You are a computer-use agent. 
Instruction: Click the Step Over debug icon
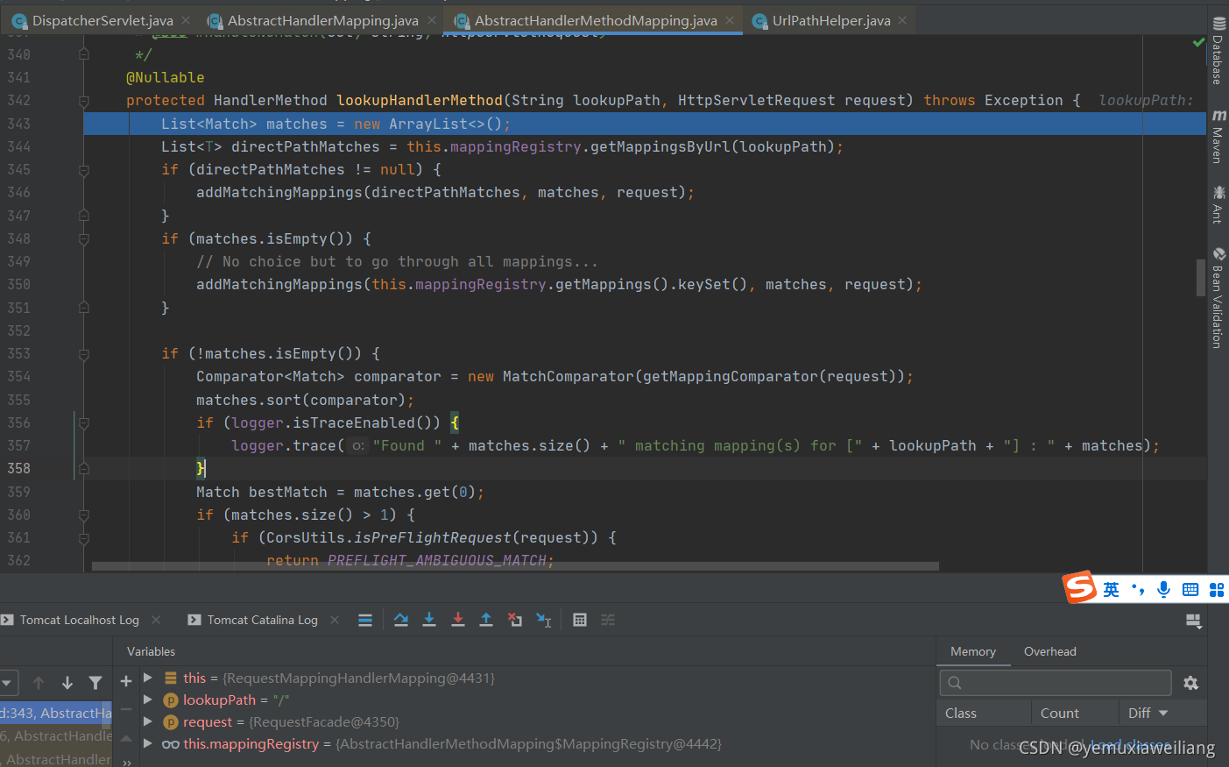[401, 620]
